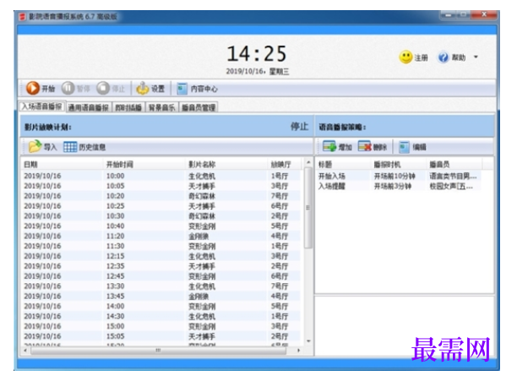The height and width of the screenshot is (376, 506).
Task: Click the 停止 status label in header
Action: pyautogui.click(x=299, y=126)
